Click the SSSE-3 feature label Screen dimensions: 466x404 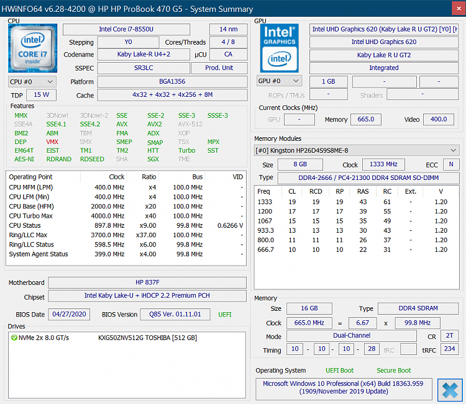217,115
